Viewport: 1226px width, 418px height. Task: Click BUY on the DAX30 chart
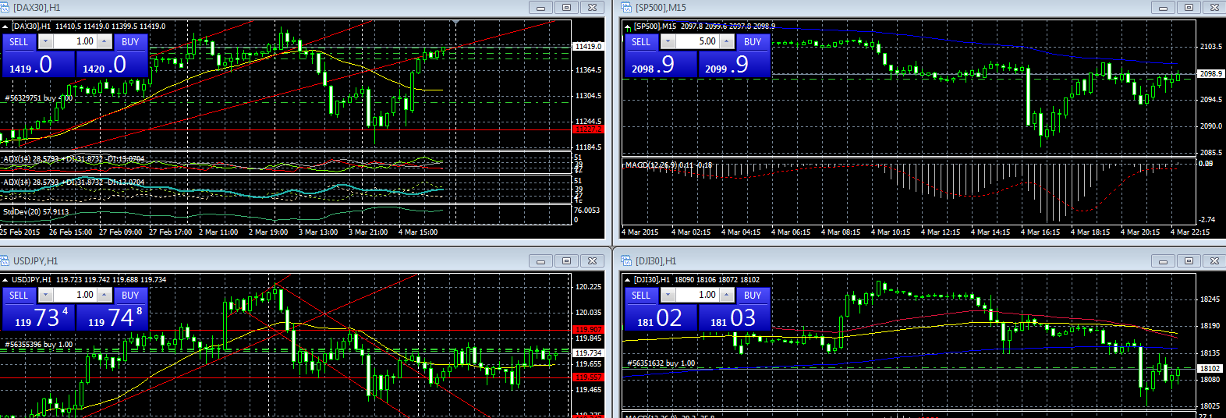(130, 42)
